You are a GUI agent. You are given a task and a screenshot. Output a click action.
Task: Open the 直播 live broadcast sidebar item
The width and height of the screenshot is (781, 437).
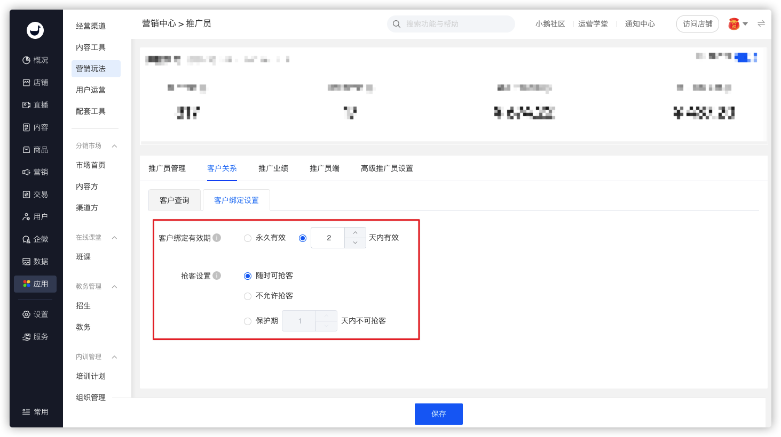pos(35,105)
